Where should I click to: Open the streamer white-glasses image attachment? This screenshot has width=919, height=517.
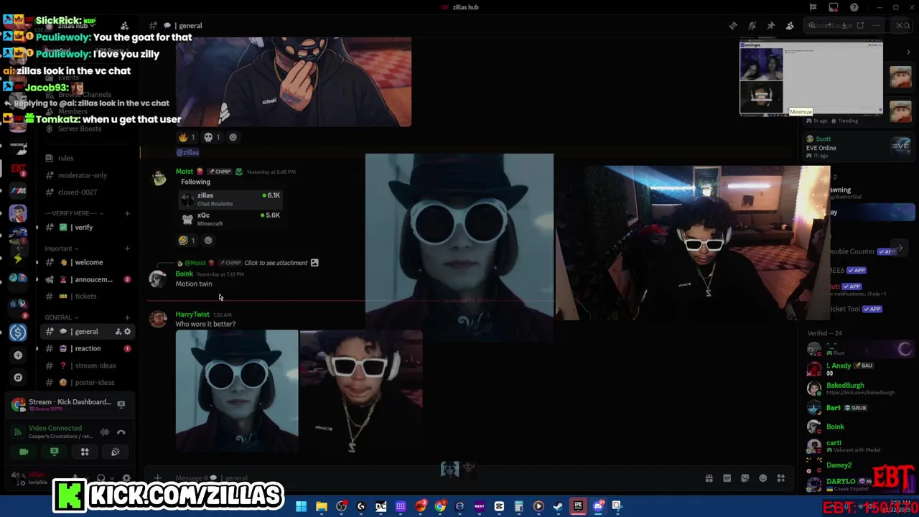click(x=361, y=391)
